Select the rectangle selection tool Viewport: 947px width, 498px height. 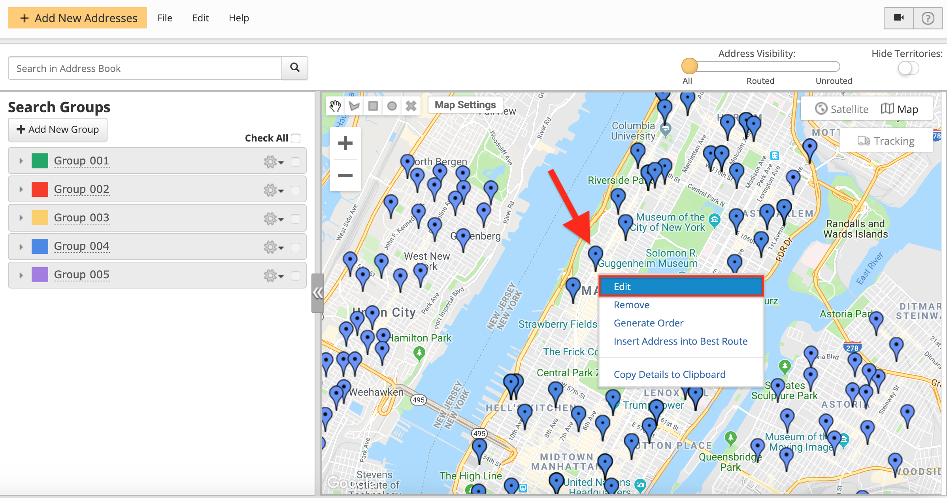373,106
